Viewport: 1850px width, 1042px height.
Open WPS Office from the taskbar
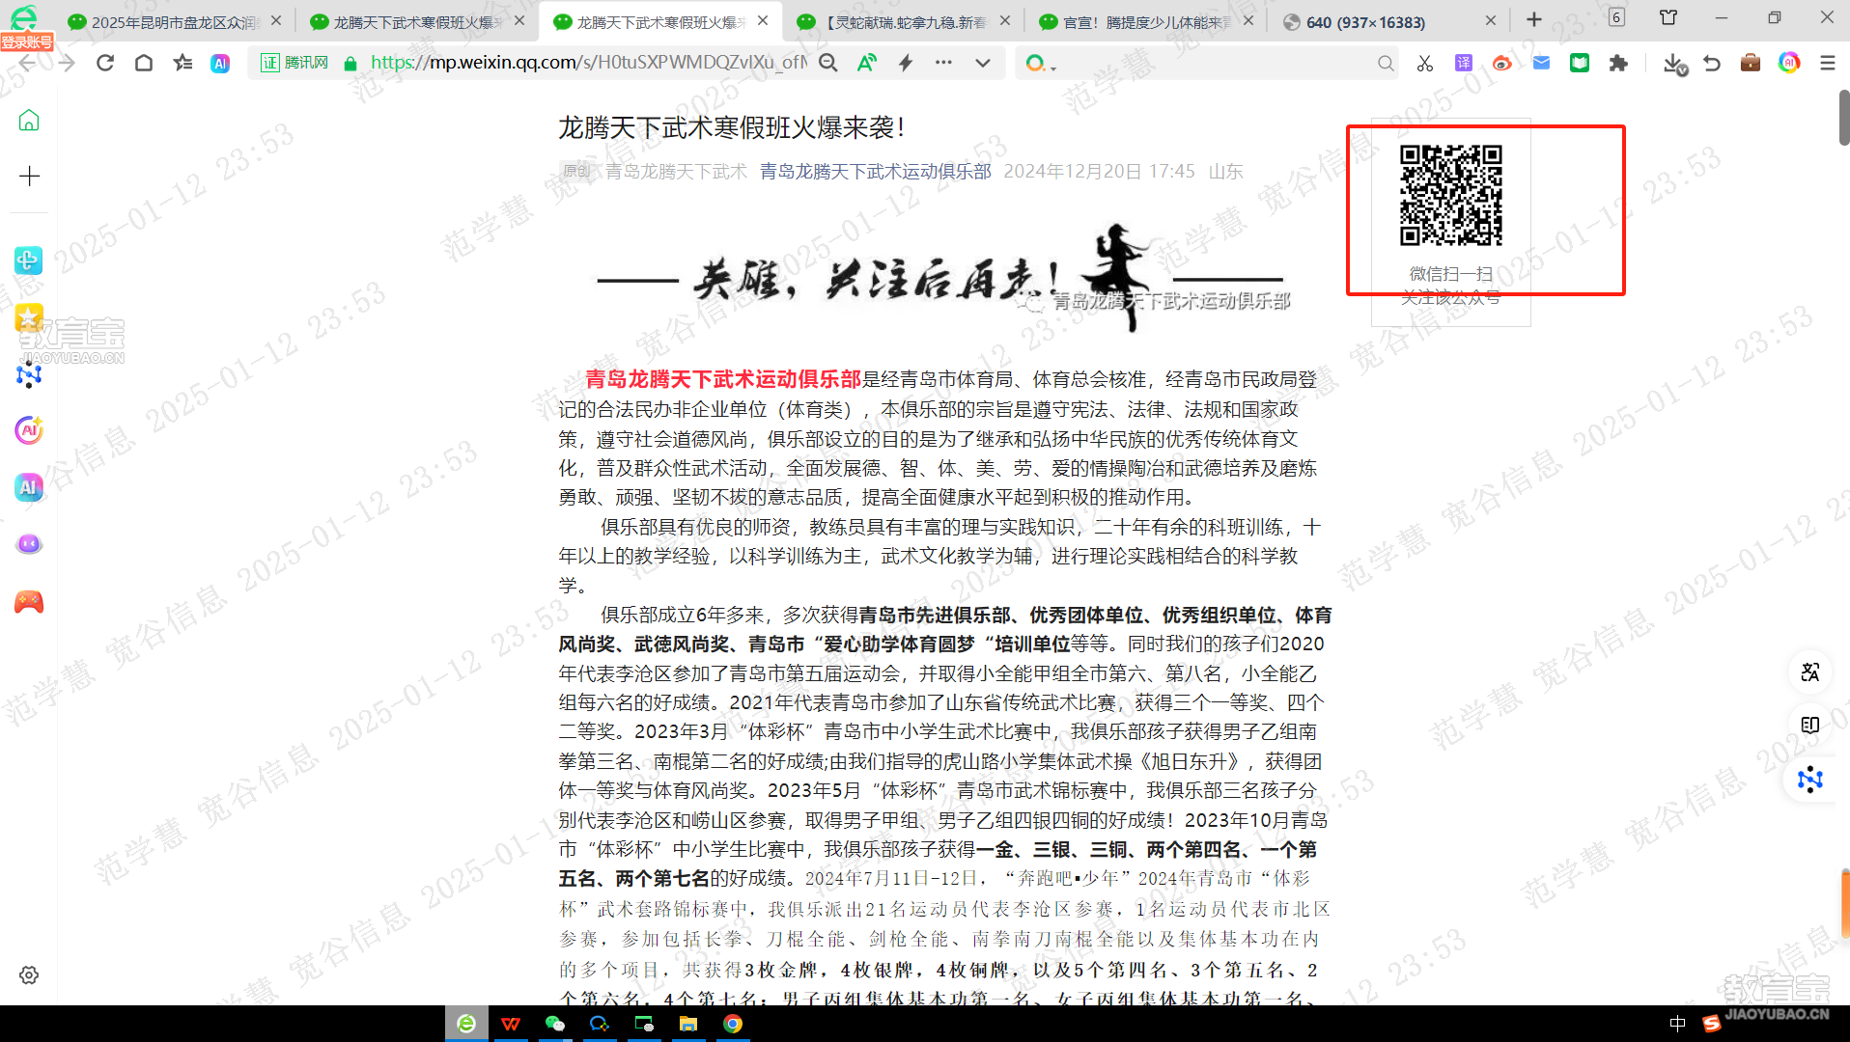pos(511,1024)
